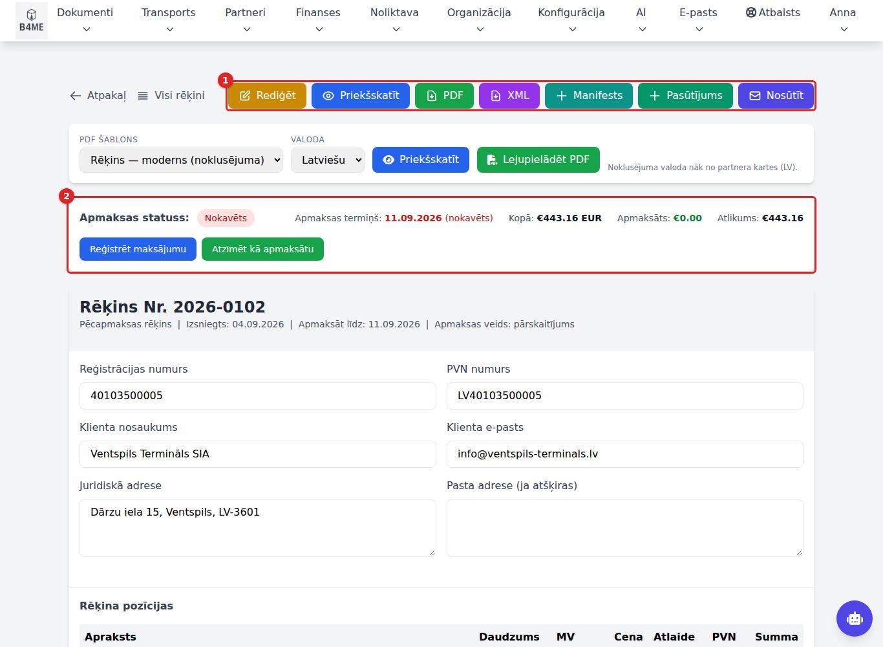This screenshot has height=647, width=883.
Task: Expand the Dokumenti menu
Action: click(x=85, y=20)
